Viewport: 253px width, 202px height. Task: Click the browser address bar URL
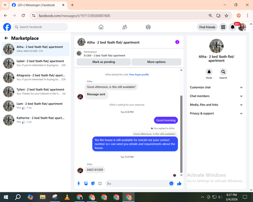point(74,16)
